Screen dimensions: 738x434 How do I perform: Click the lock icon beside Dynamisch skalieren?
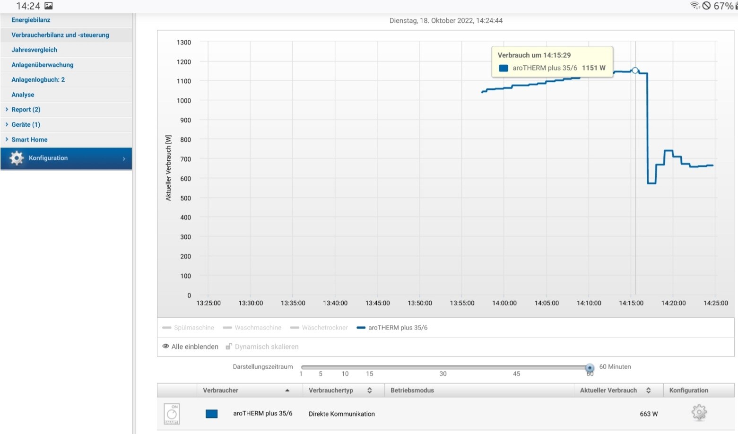(x=229, y=347)
